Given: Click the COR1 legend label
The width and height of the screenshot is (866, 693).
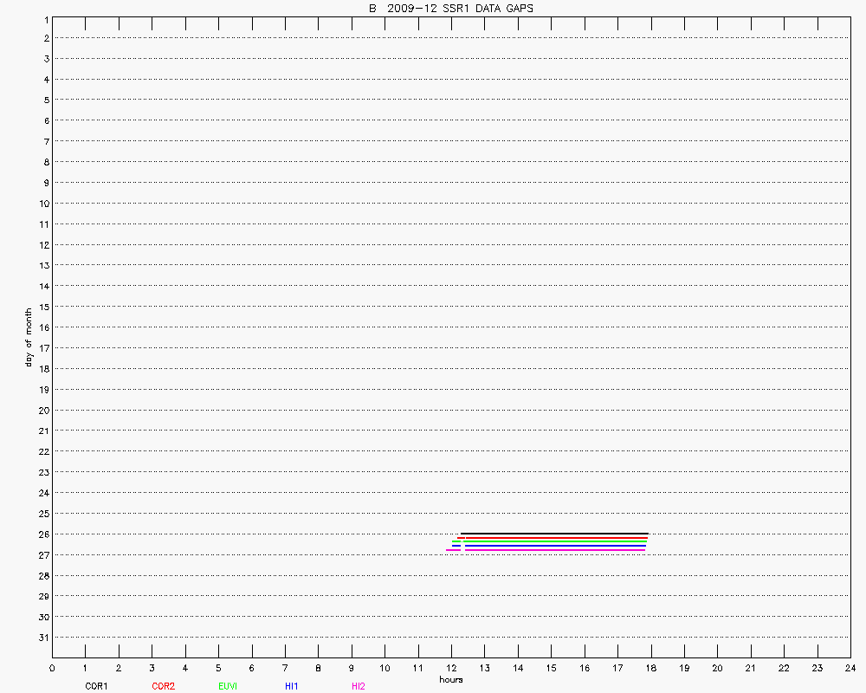Looking at the screenshot, I should click(x=96, y=686).
